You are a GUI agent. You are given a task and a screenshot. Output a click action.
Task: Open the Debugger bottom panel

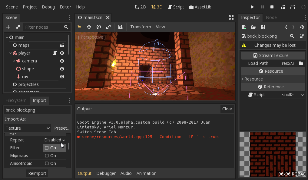[106, 173]
